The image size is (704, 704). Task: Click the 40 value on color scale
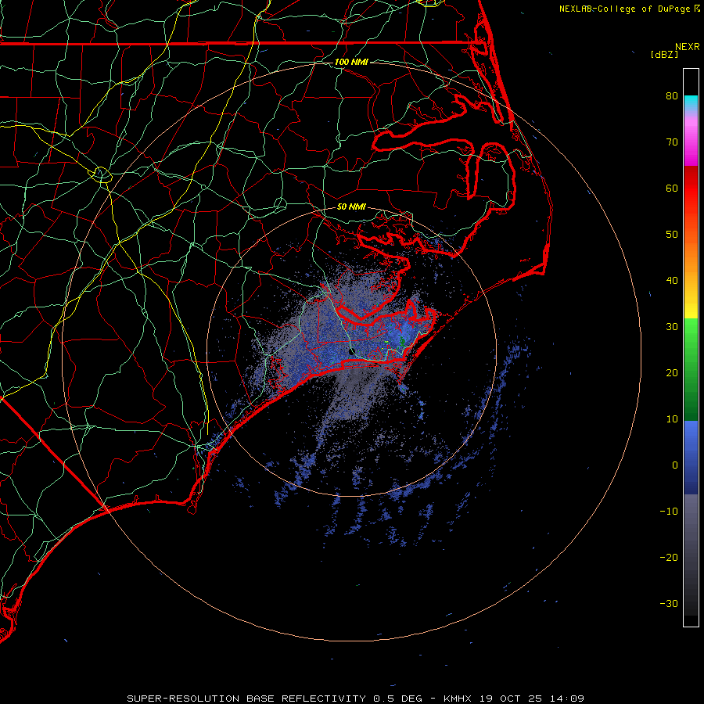point(672,281)
